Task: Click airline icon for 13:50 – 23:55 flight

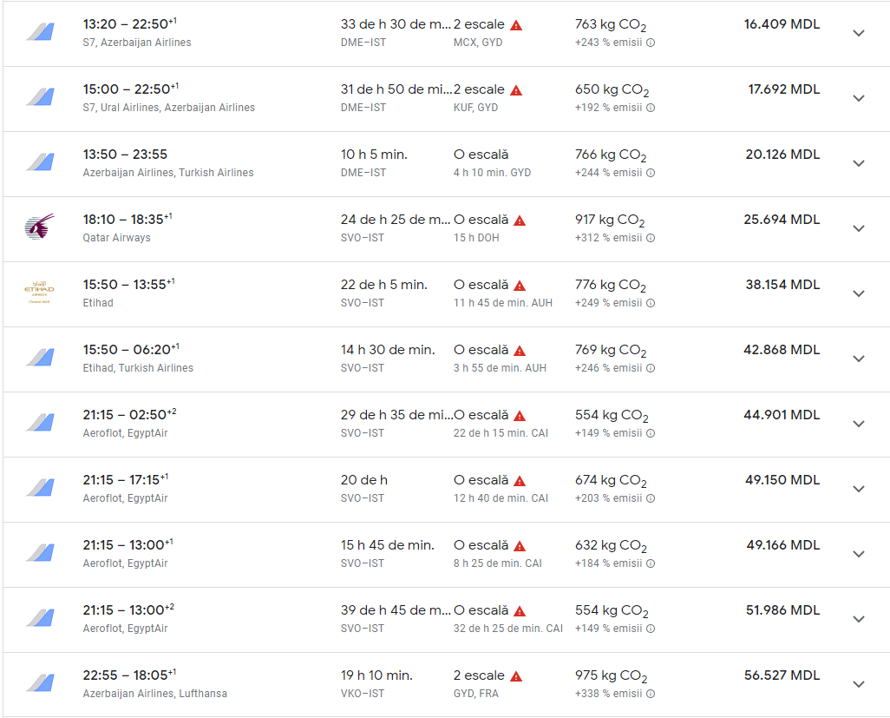Action: click(39, 162)
